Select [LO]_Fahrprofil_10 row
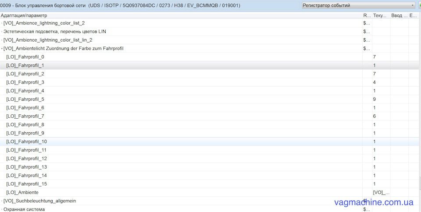Viewport: 421px width, 212px height. pyautogui.click(x=210, y=141)
